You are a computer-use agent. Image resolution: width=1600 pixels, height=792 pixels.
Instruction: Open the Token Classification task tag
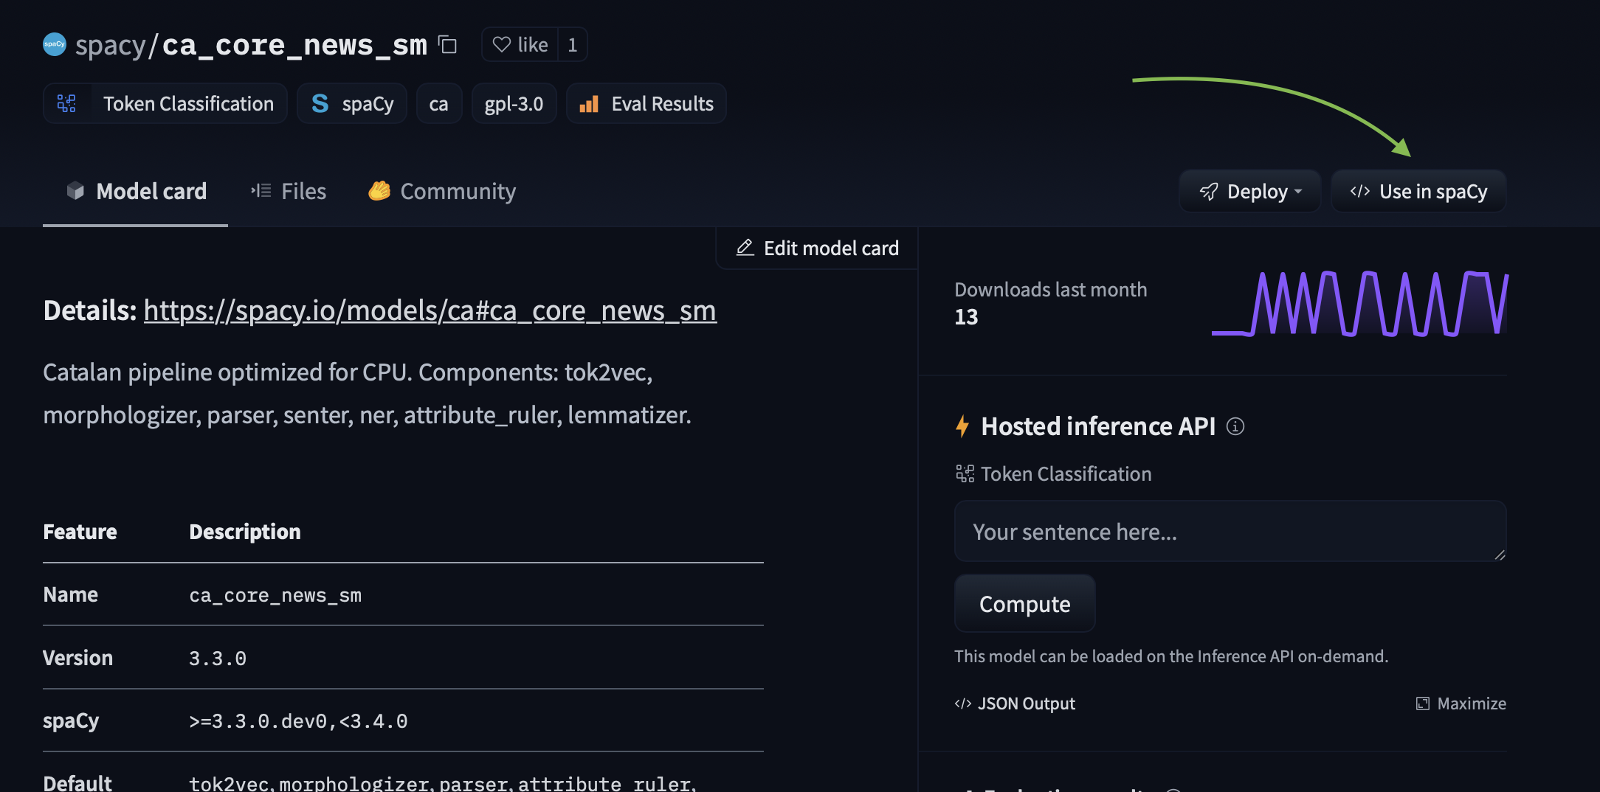(165, 104)
